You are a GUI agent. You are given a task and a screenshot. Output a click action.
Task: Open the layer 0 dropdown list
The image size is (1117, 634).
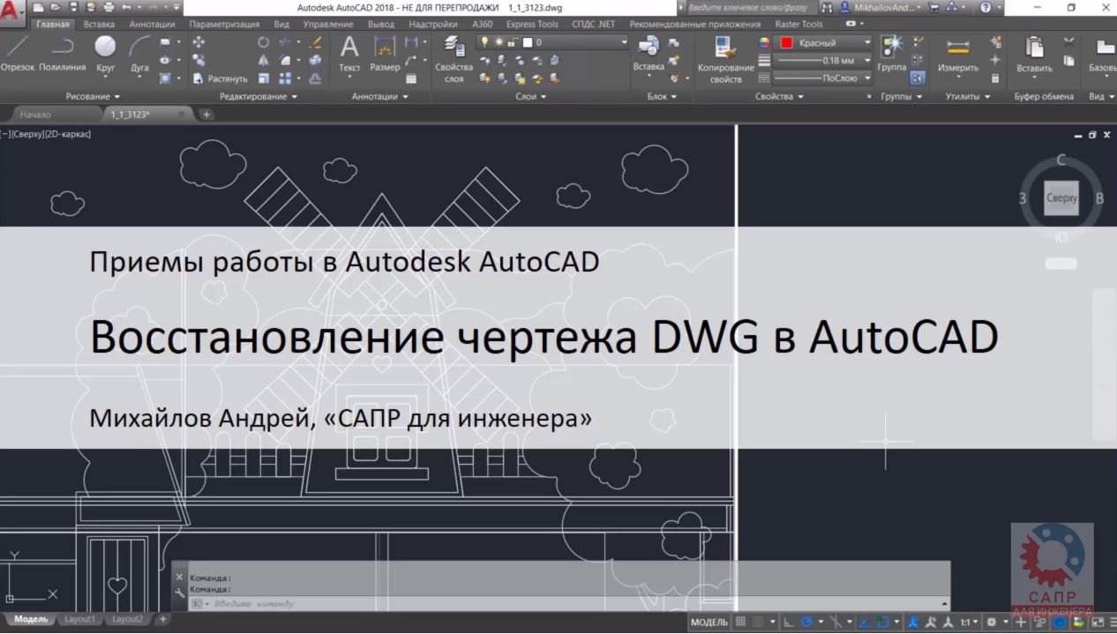[x=552, y=42]
